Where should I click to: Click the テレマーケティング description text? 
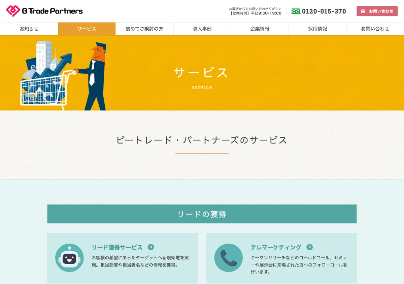pos(299,264)
